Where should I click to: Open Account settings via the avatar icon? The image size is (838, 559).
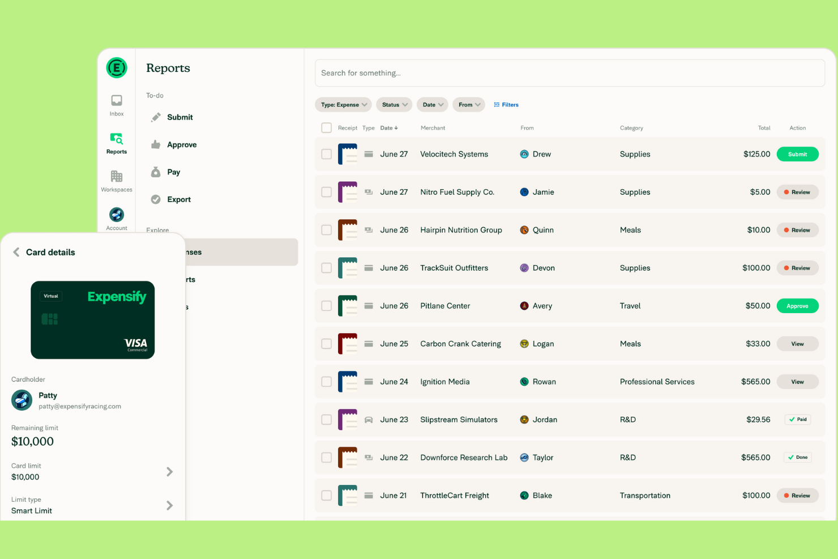[x=116, y=215]
